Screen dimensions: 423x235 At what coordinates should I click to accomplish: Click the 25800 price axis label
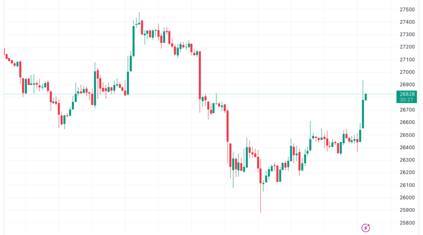(x=406, y=223)
